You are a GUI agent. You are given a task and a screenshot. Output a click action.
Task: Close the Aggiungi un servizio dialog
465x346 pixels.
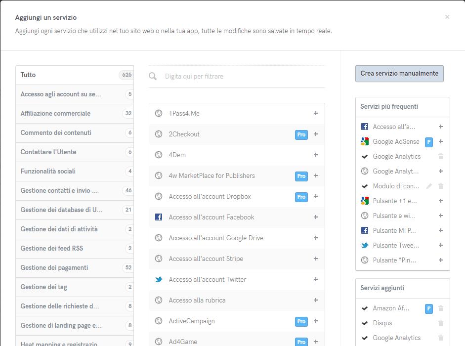447,17
